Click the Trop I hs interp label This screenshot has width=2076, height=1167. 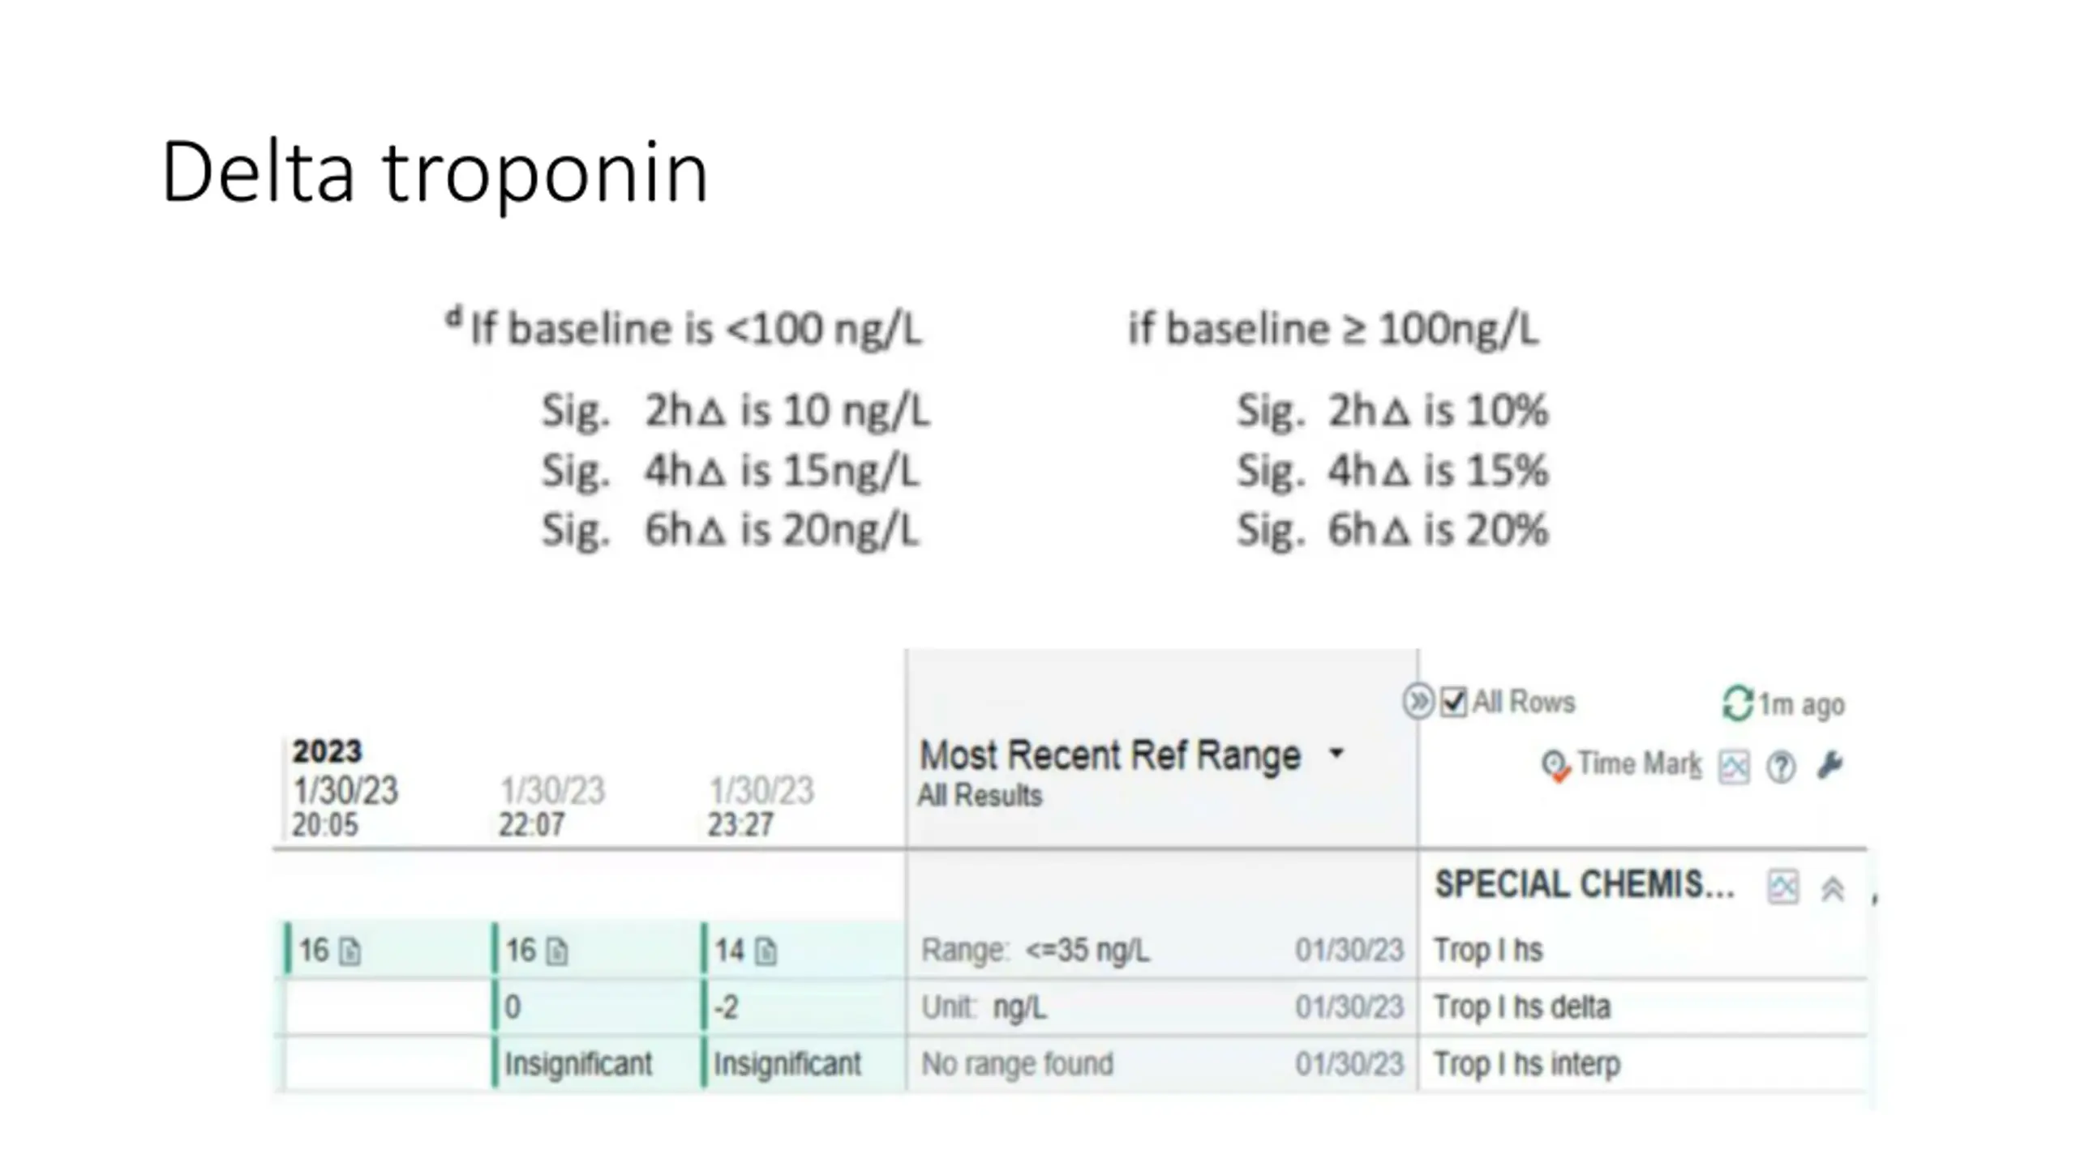pyautogui.click(x=1526, y=1064)
